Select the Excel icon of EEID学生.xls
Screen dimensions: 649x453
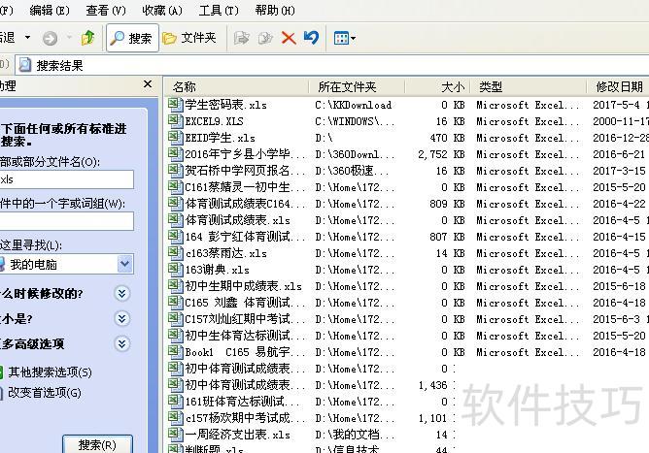(176, 137)
